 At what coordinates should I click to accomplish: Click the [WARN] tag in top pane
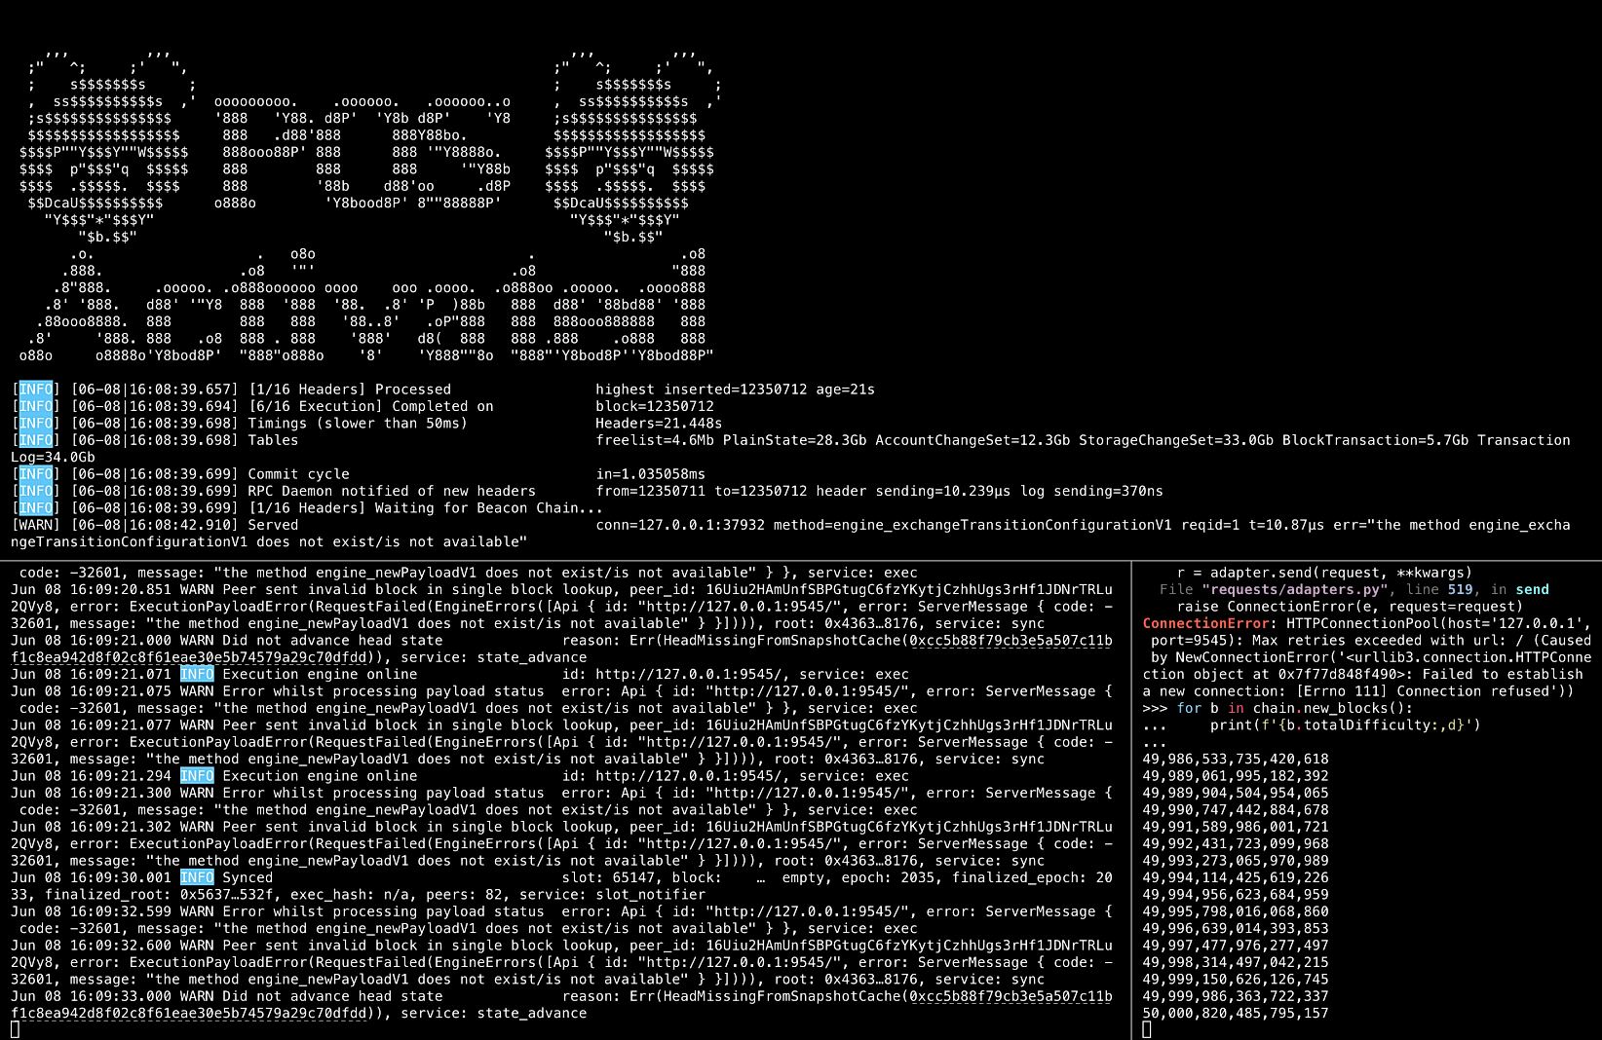coord(36,525)
